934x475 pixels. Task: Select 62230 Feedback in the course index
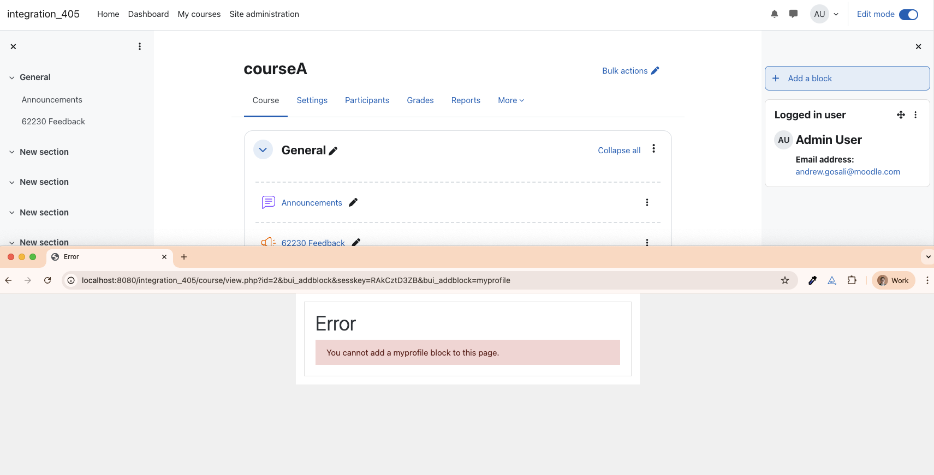tap(53, 122)
